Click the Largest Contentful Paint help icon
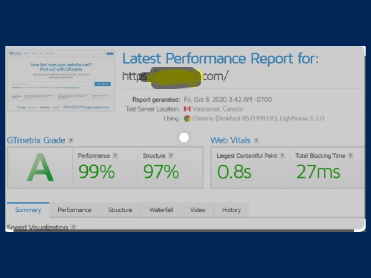The image size is (371, 278). tap(282, 156)
